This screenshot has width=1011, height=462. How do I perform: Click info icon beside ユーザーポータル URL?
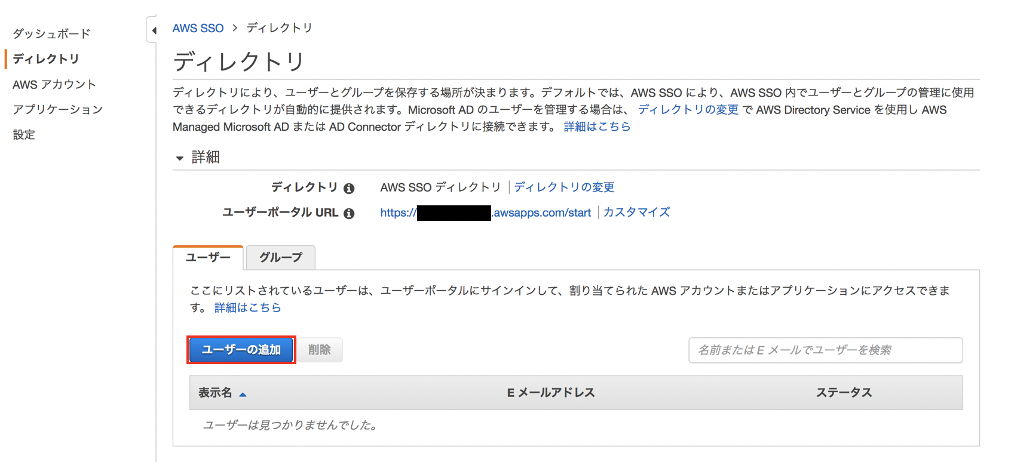click(x=349, y=214)
